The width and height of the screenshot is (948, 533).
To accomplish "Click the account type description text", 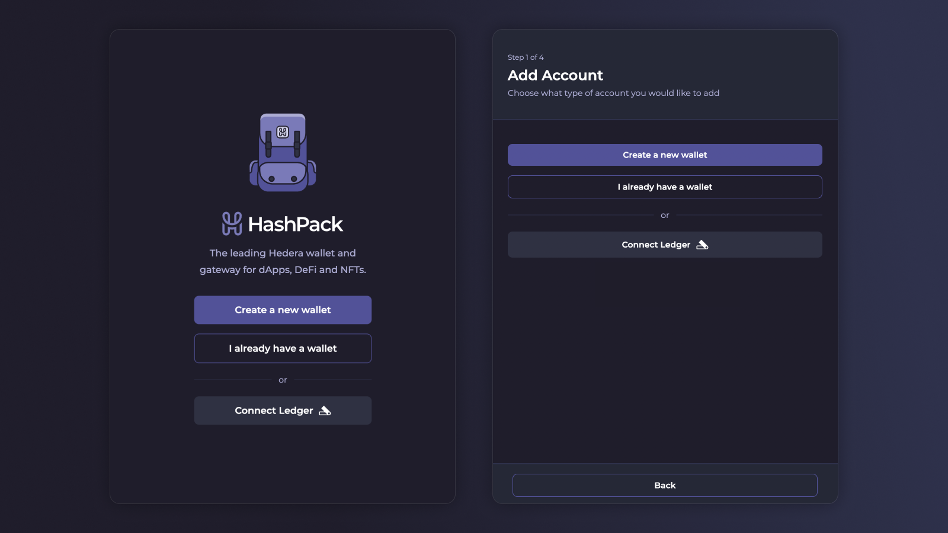I will coord(613,93).
